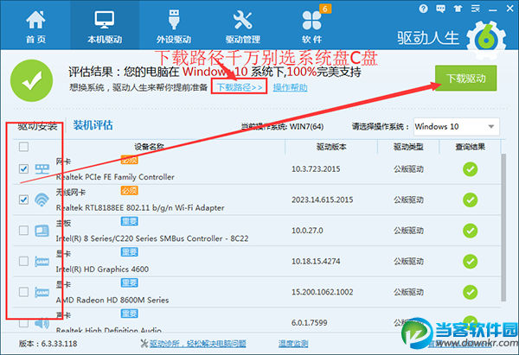Click the 驱动类型 column header
This screenshot has height=355, width=519.
click(x=408, y=147)
